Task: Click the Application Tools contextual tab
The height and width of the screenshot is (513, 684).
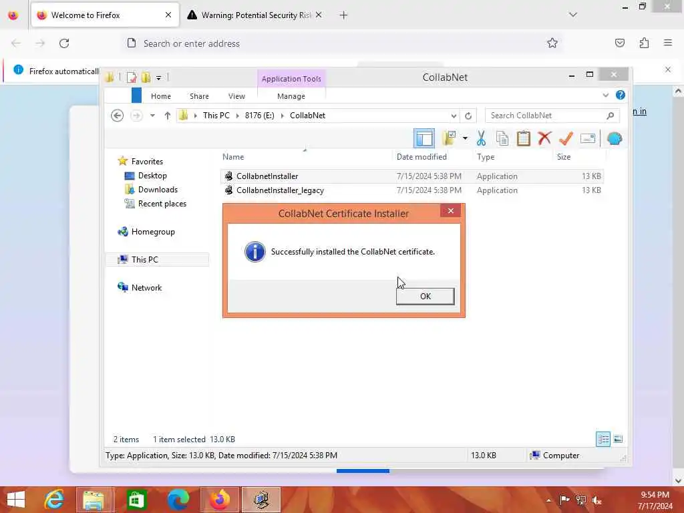Action: (x=291, y=79)
